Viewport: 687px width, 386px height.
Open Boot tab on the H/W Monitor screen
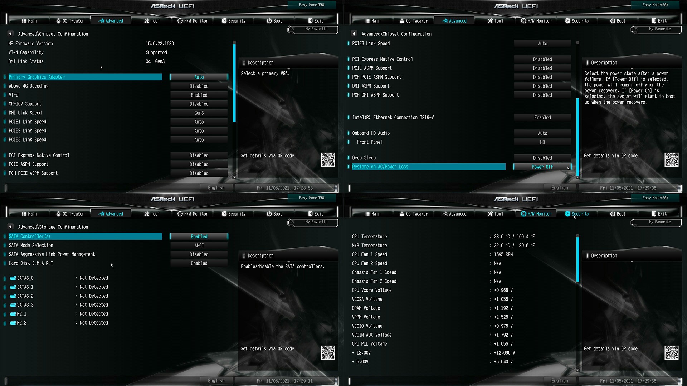(618, 214)
